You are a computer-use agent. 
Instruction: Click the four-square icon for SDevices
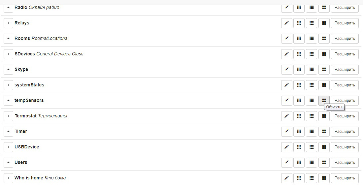click(x=324, y=54)
